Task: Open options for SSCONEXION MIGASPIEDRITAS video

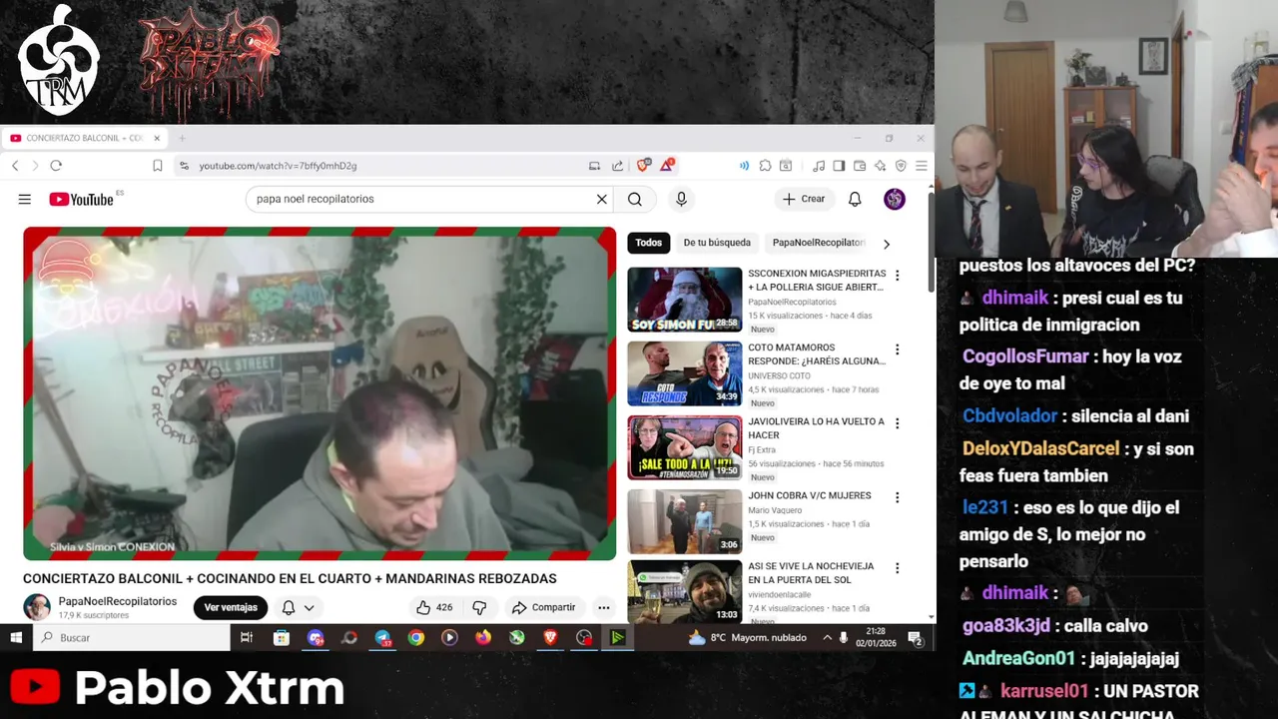Action: click(897, 276)
